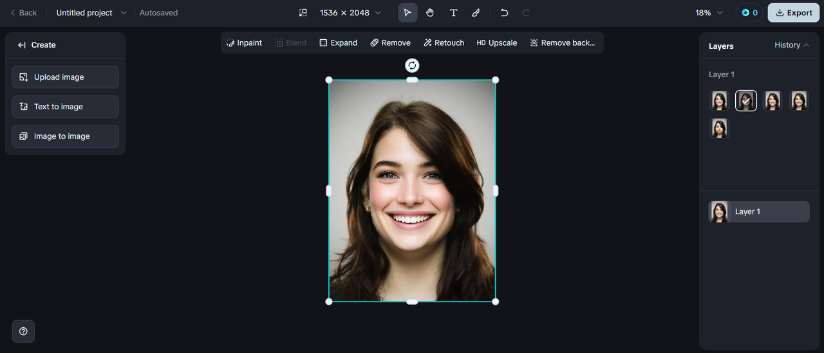
Task: Select the Layer 1 row in layers list
Action: click(759, 212)
